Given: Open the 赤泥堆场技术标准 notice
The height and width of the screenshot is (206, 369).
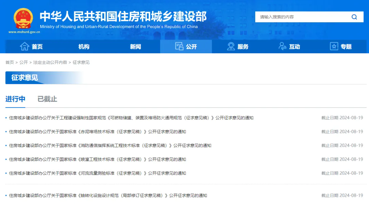Looking at the screenshot, I should 97,132.
